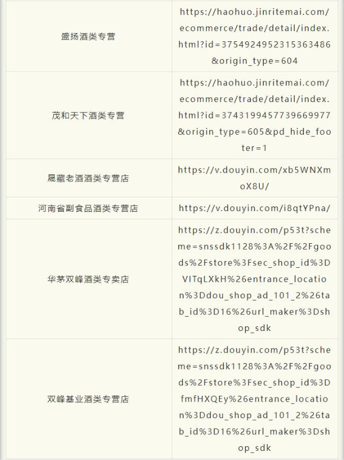This screenshot has width=344, height=460.
Task: Click the 'oX8U/' URL ending line
Action: (254, 186)
